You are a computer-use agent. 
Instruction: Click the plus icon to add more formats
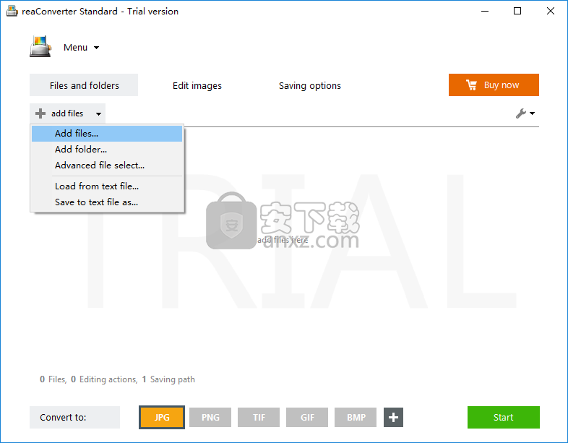pos(393,417)
